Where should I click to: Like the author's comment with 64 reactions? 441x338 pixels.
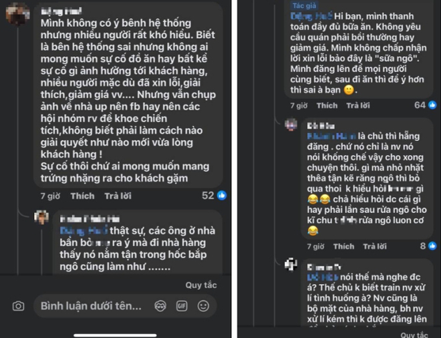[x=327, y=106]
